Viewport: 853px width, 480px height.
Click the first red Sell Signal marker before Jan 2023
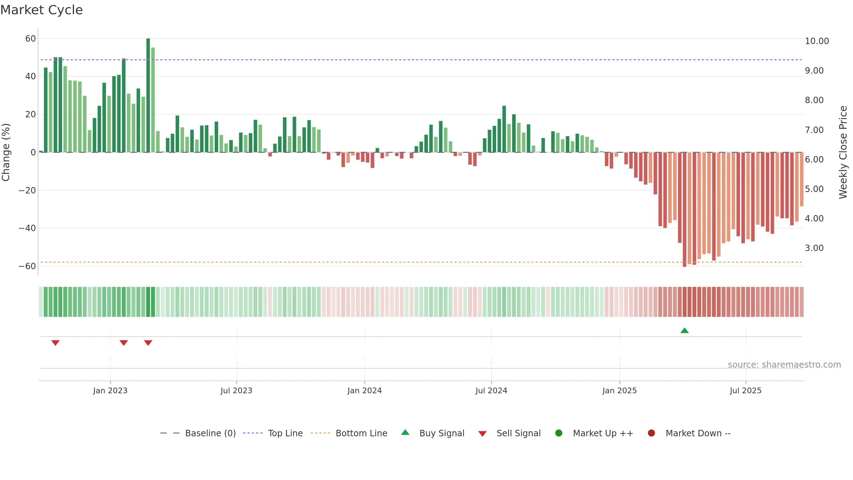(55, 343)
